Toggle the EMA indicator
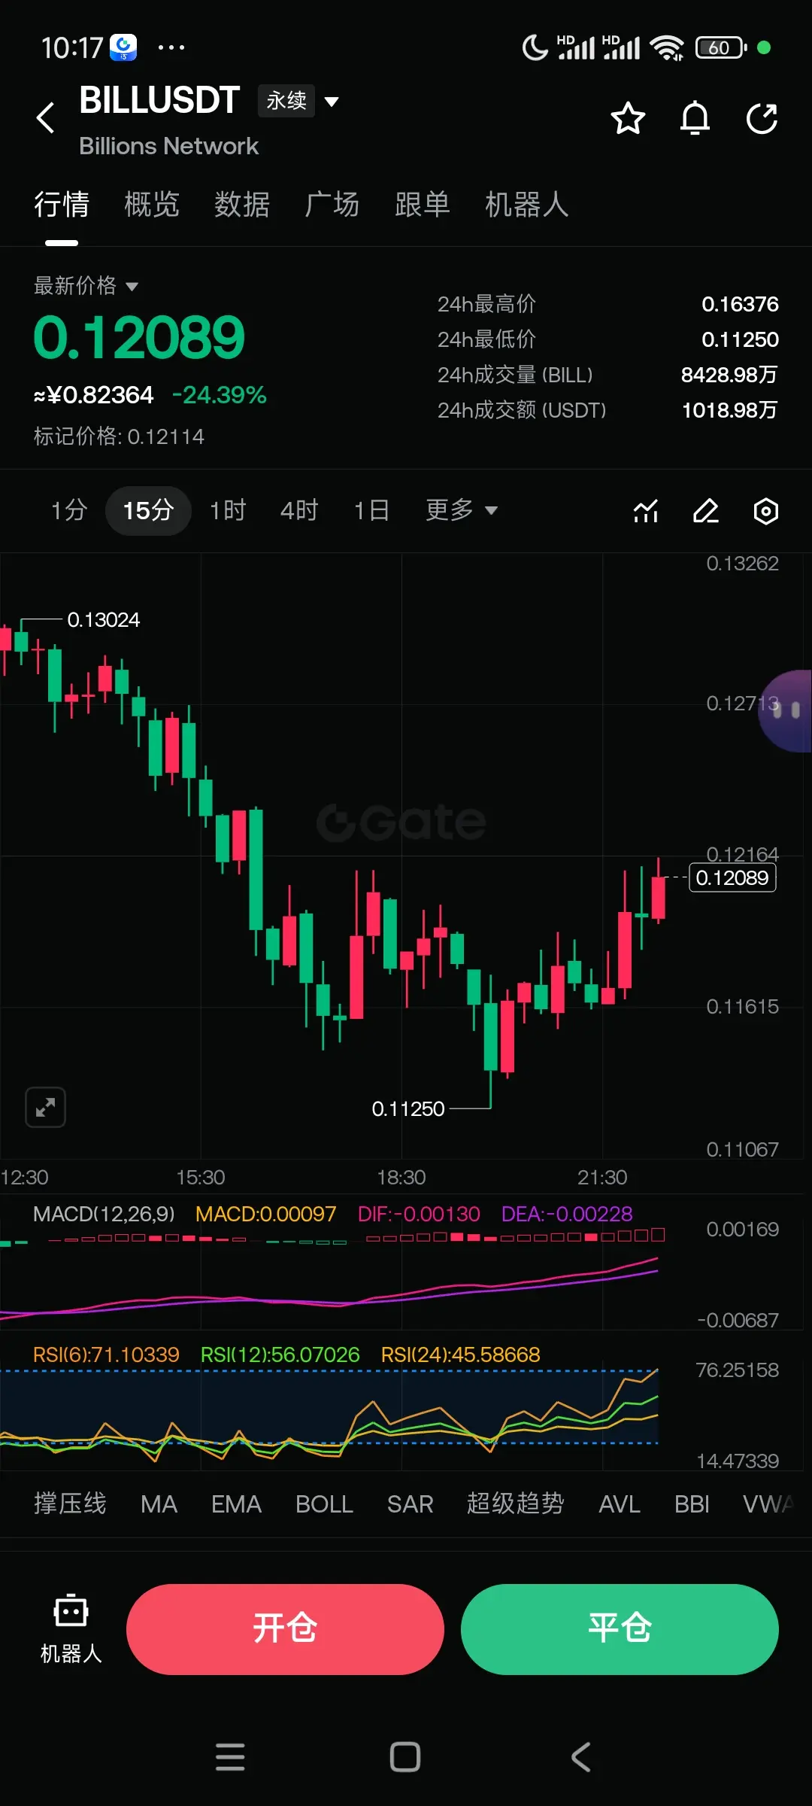Image resolution: width=812 pixels, height=1806 pixels. click(236, 1503)
